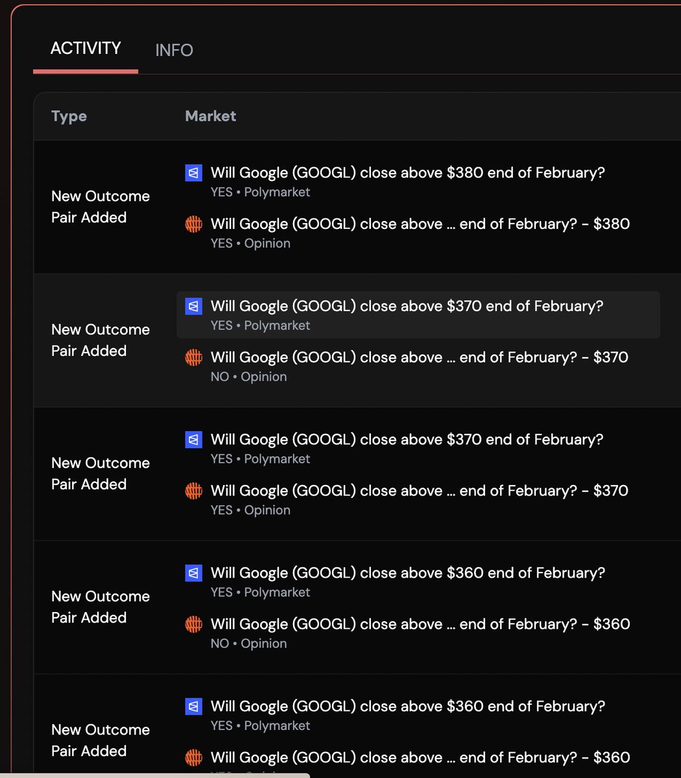The image size is (681, 778).
Task: Open Polymarket $370 title in row with YES Opinion
Action: (x=407, y=440)
